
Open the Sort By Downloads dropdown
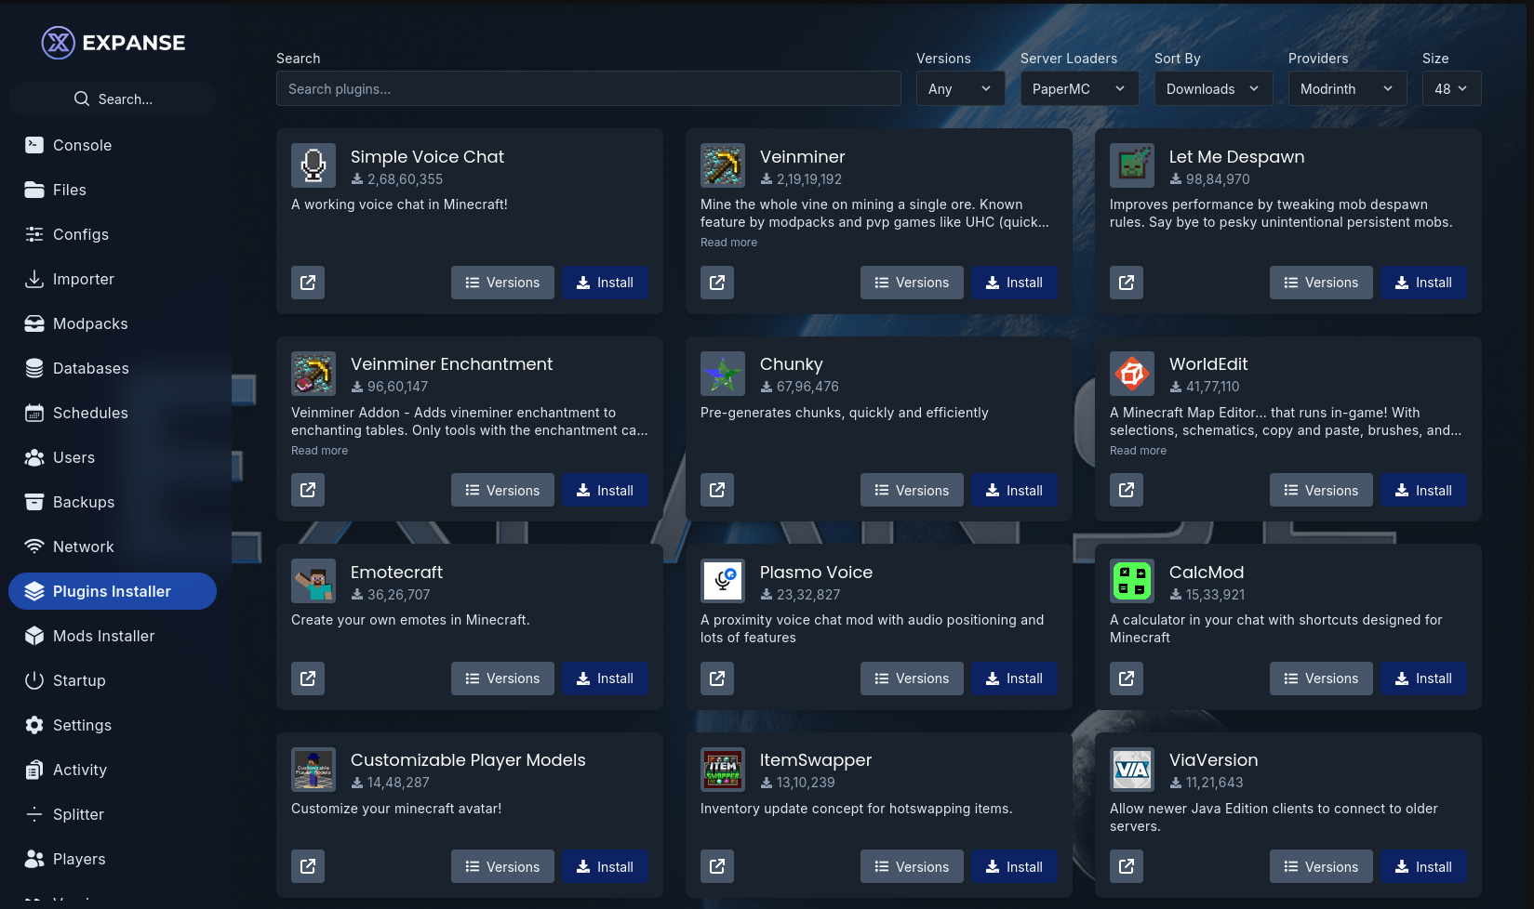pos(1213,88)
